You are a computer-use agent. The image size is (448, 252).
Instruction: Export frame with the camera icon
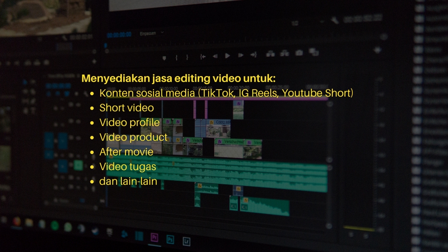tap(299, 53)
